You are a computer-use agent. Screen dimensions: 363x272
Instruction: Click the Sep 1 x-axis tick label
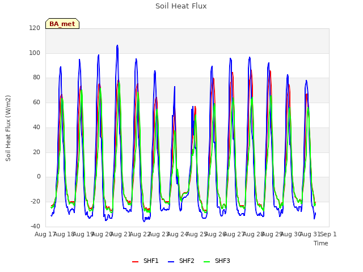(x=328, y=234)
